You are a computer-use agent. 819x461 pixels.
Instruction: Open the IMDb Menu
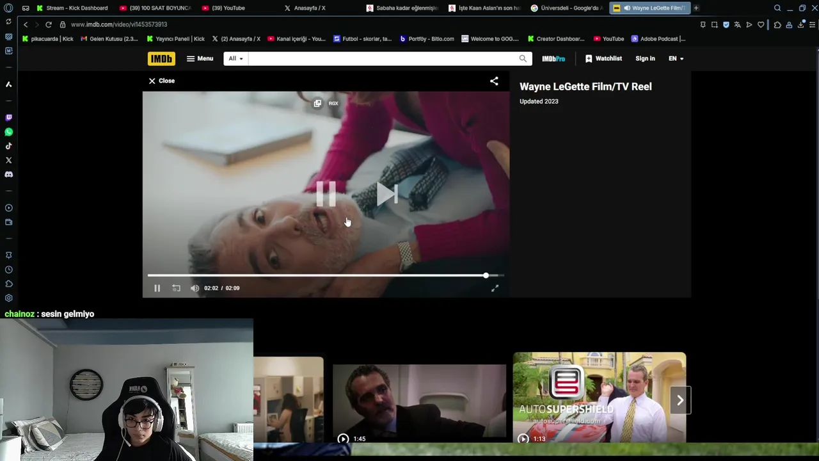click(200, 58)
